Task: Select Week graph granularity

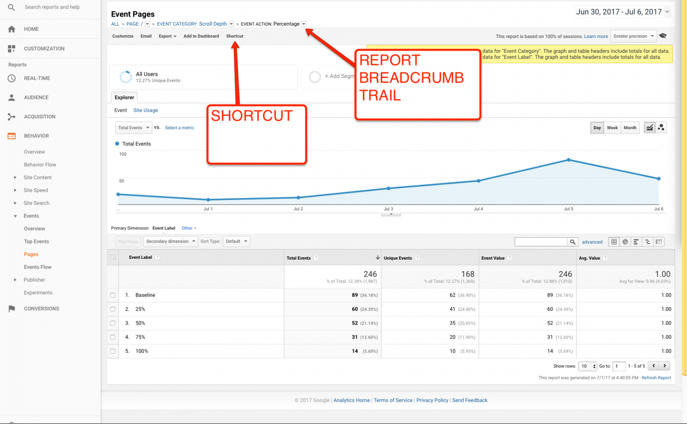Action: point(612,128)
